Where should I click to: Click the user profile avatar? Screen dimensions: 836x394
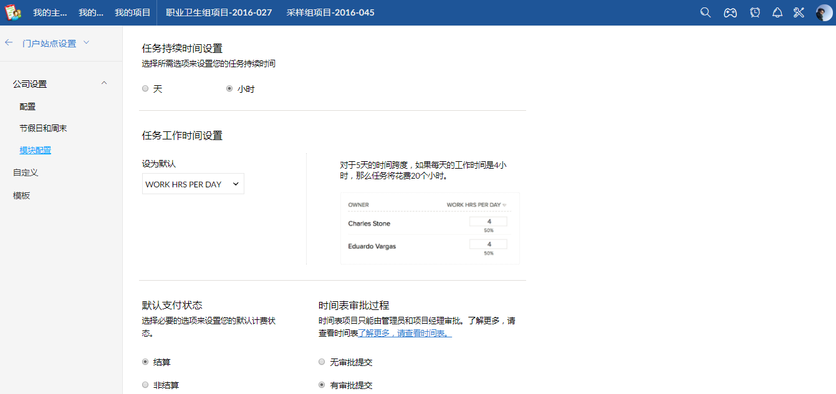point(824,12)
